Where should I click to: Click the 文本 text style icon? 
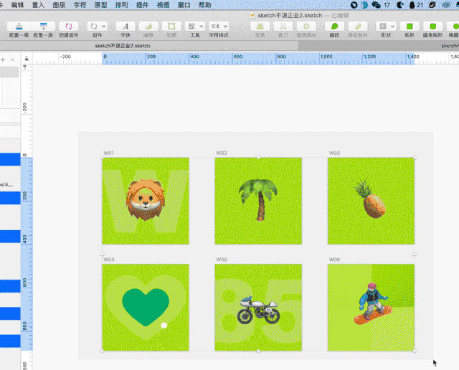pos(215,27)
